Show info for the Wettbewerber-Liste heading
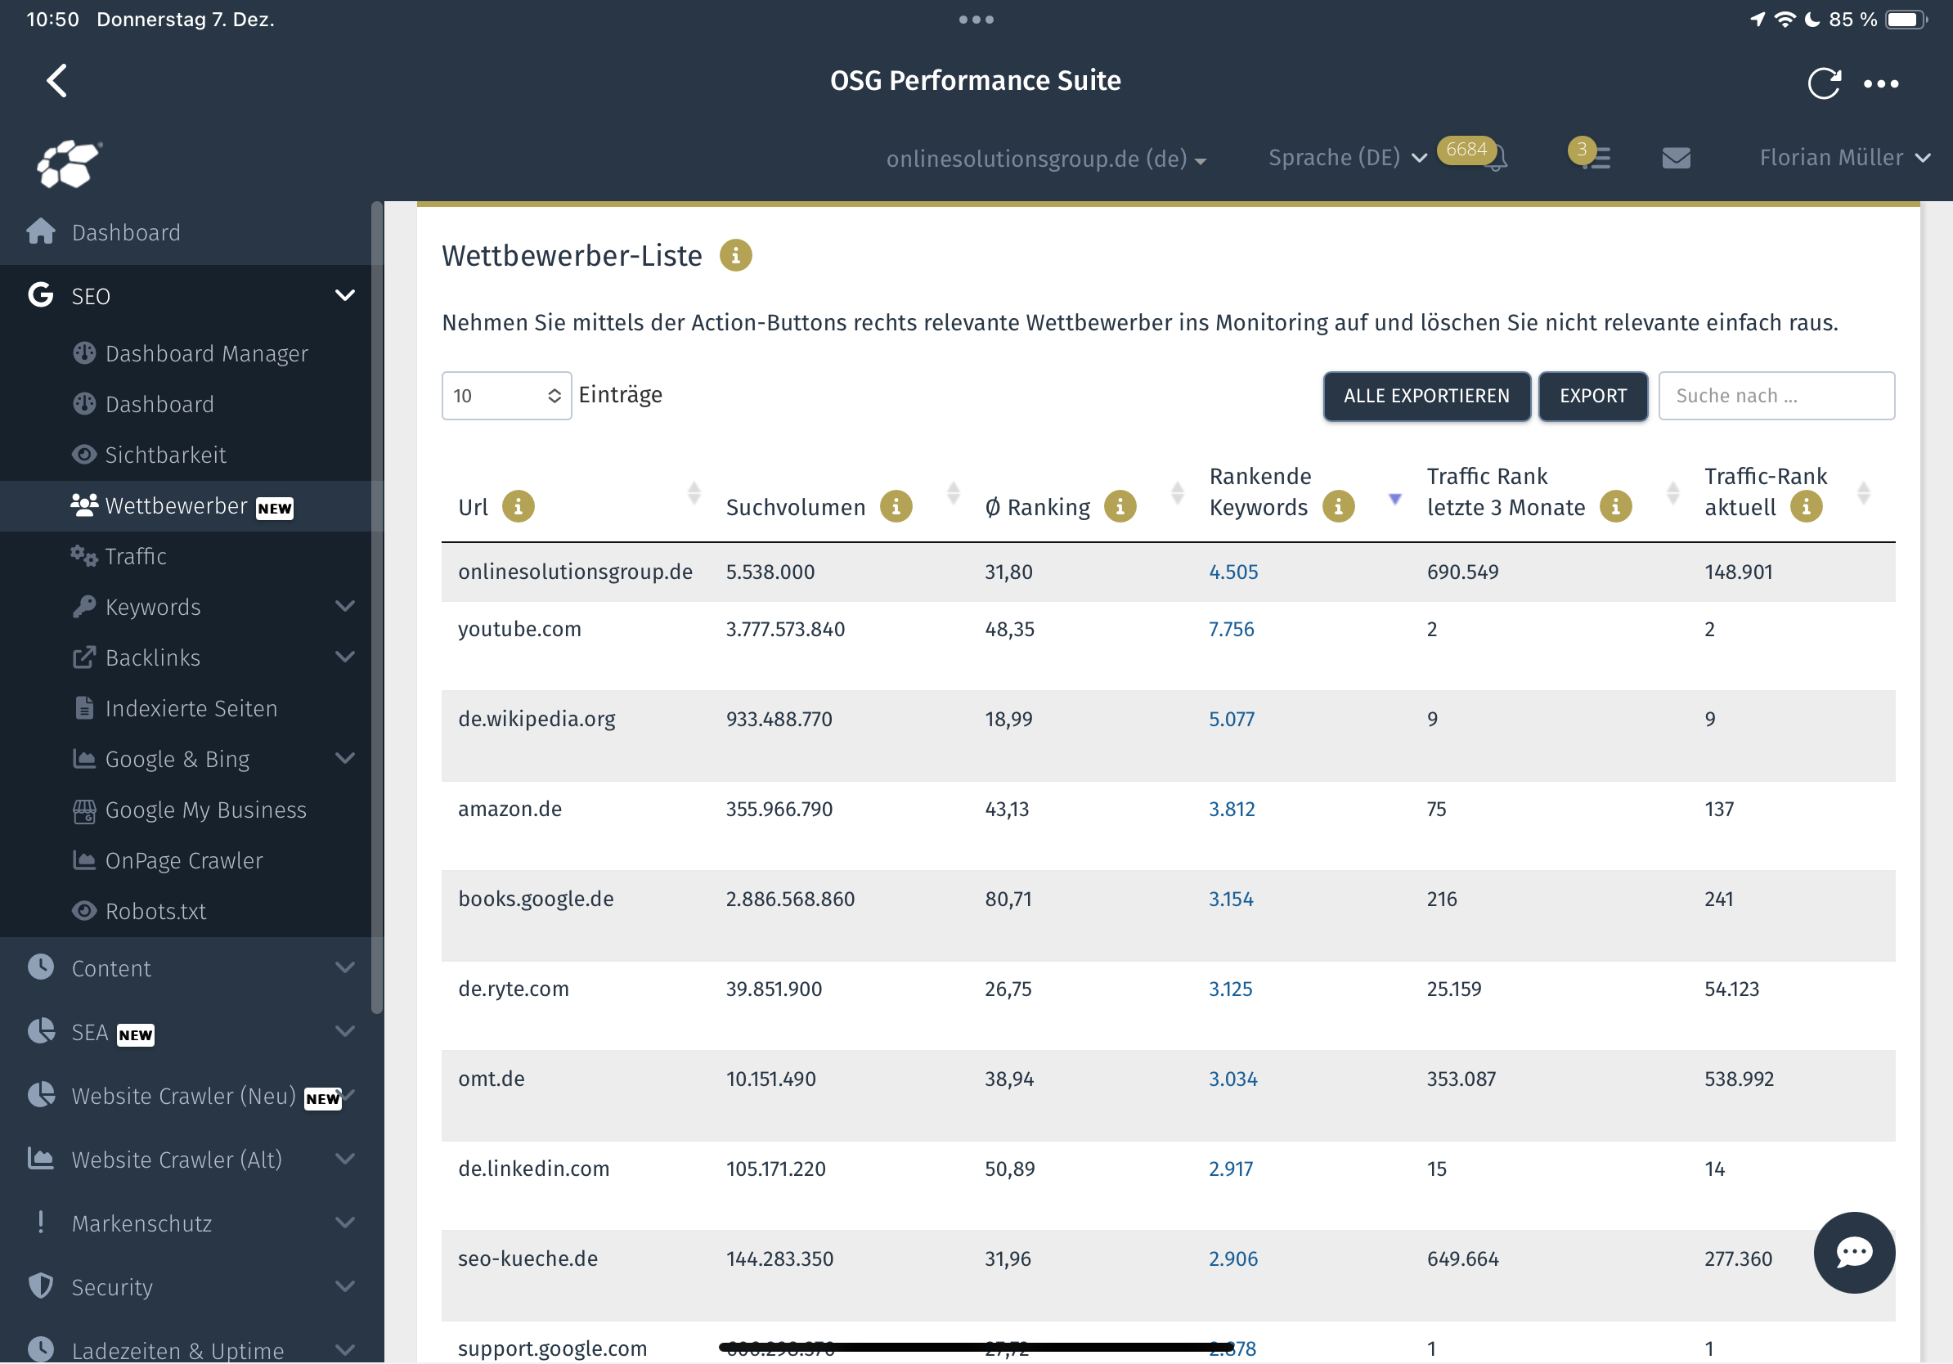The height and width of the screenshot is (1364, 1953). click(x=736, y=256)
